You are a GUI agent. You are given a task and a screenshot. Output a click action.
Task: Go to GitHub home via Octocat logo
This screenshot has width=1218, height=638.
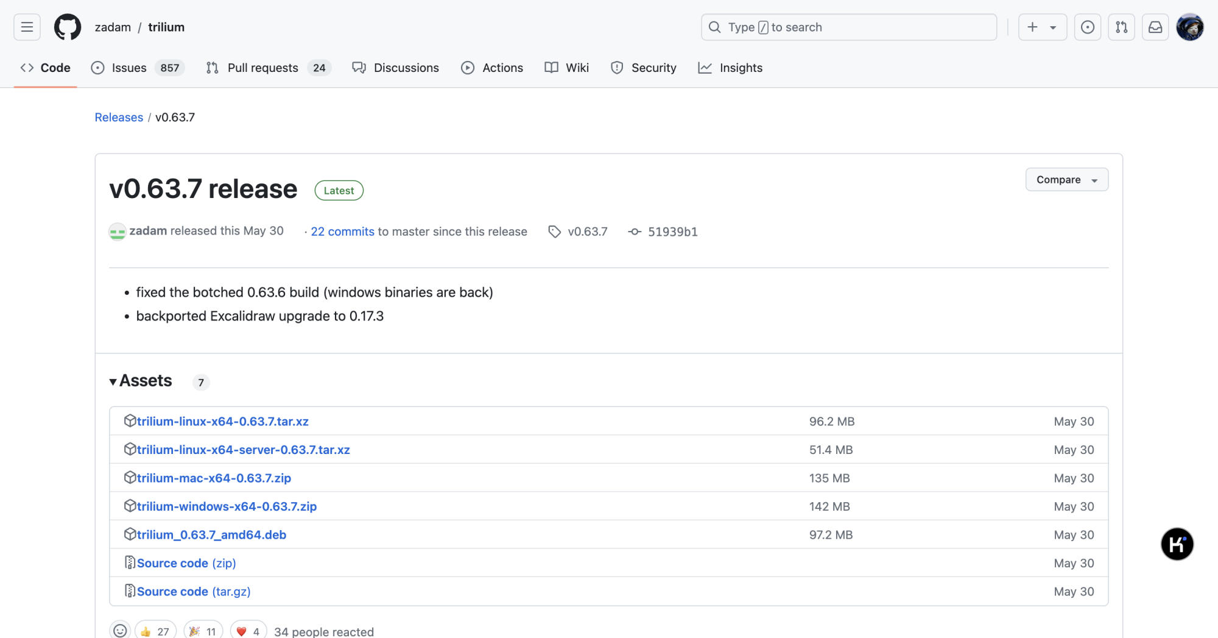click(67, 27)
